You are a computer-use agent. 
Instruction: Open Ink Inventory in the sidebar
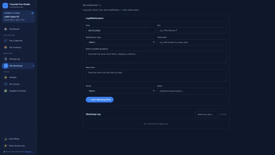18,48
